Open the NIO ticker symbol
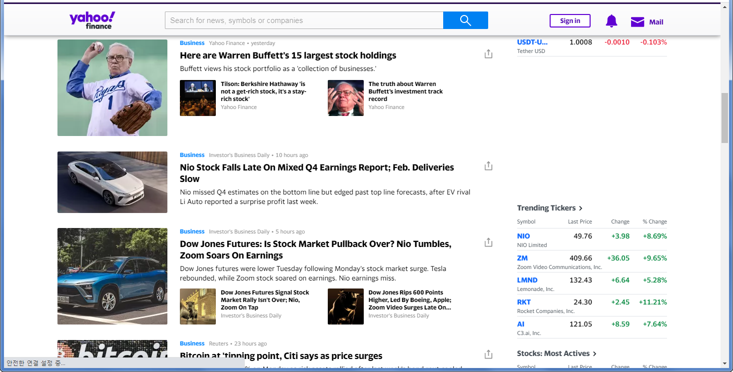This screenshot has width=733, height=372. pyautogui.click(x=524, y=236)
